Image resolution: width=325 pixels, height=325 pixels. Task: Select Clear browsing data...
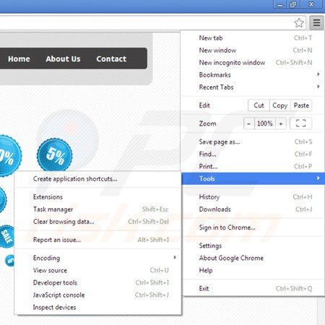(97, 222)
